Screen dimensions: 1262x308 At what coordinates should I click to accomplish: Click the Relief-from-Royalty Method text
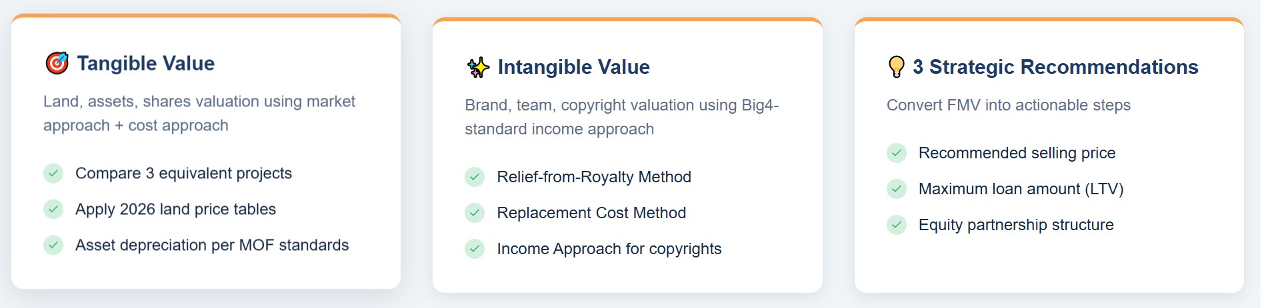click(593, 178)
